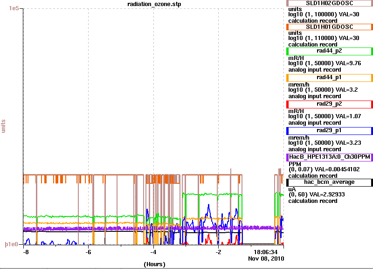Click the rad44_p1 'VAL=3.2' readout

(346, 90)
